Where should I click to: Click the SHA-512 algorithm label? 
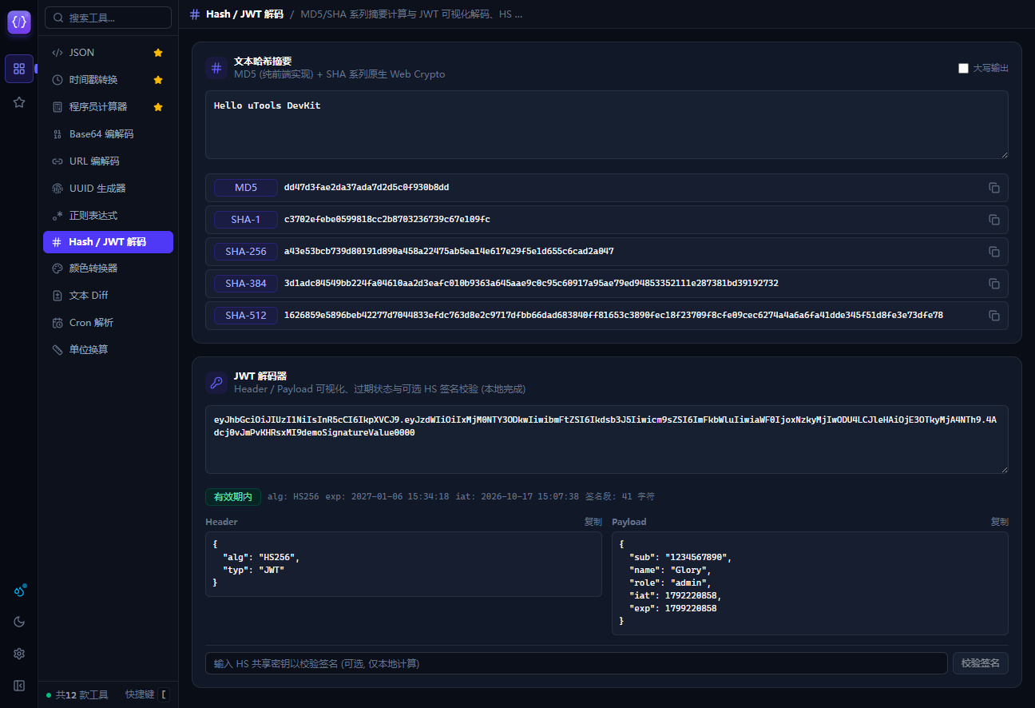pos(246,316)
